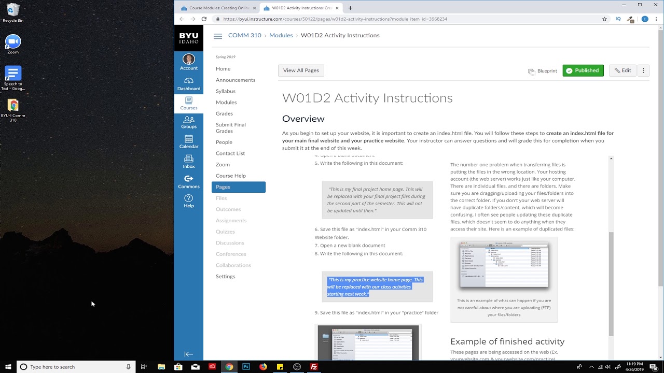This screenshot has width=664, height=373.
Task: Click the Edit page button
Action: point(622,70)
